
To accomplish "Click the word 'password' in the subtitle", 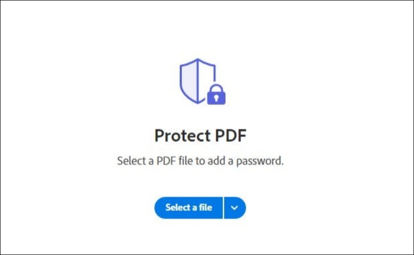I will pos(261,161).
